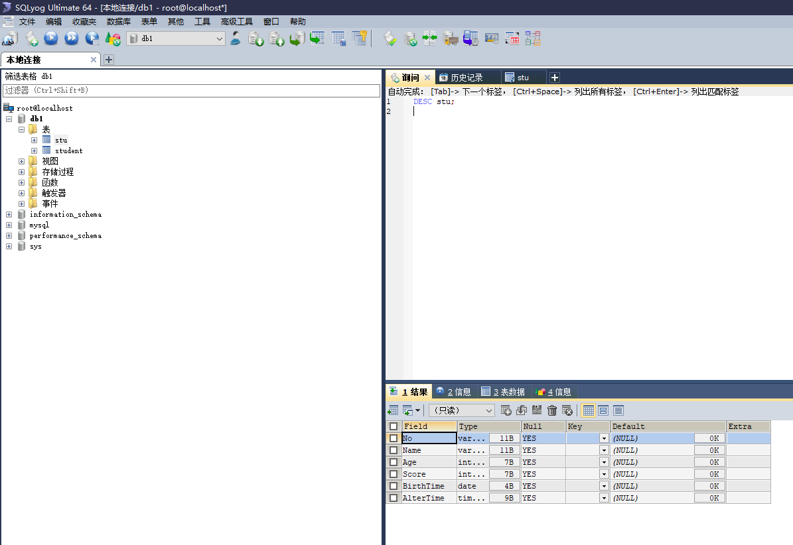Open the Schema Designer diagram icon
This screenshot has width=793, height=545.
click(533, 38)
